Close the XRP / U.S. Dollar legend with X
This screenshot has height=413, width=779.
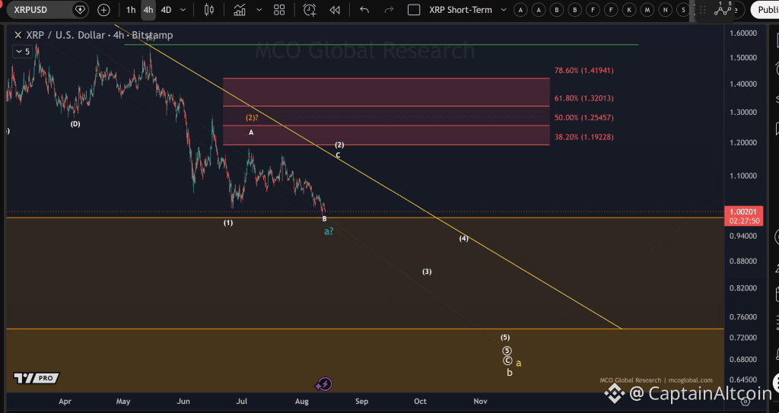[18, 35]
